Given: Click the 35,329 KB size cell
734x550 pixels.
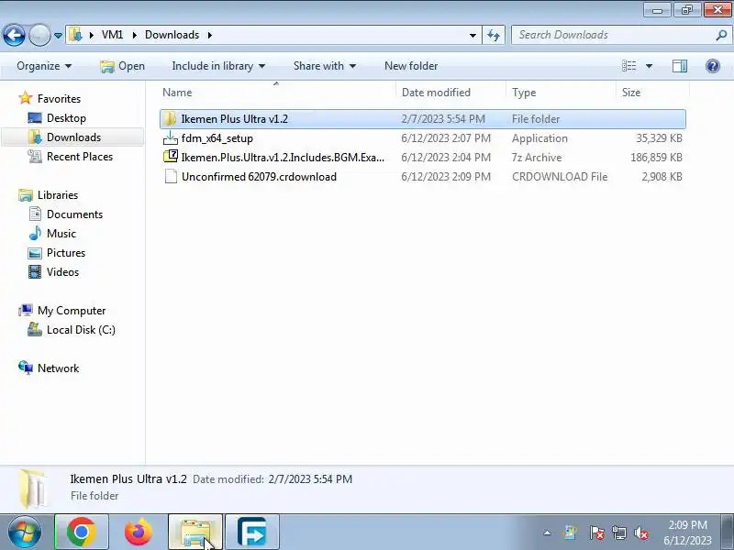Looking at the screenshot, I should click(x=659, y=138).
